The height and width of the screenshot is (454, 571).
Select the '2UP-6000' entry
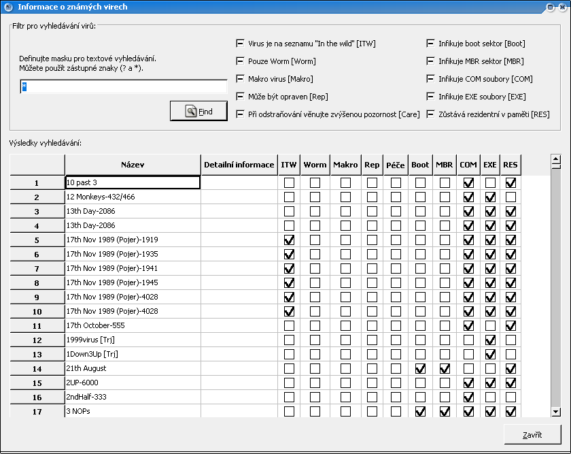click(133, 383)
